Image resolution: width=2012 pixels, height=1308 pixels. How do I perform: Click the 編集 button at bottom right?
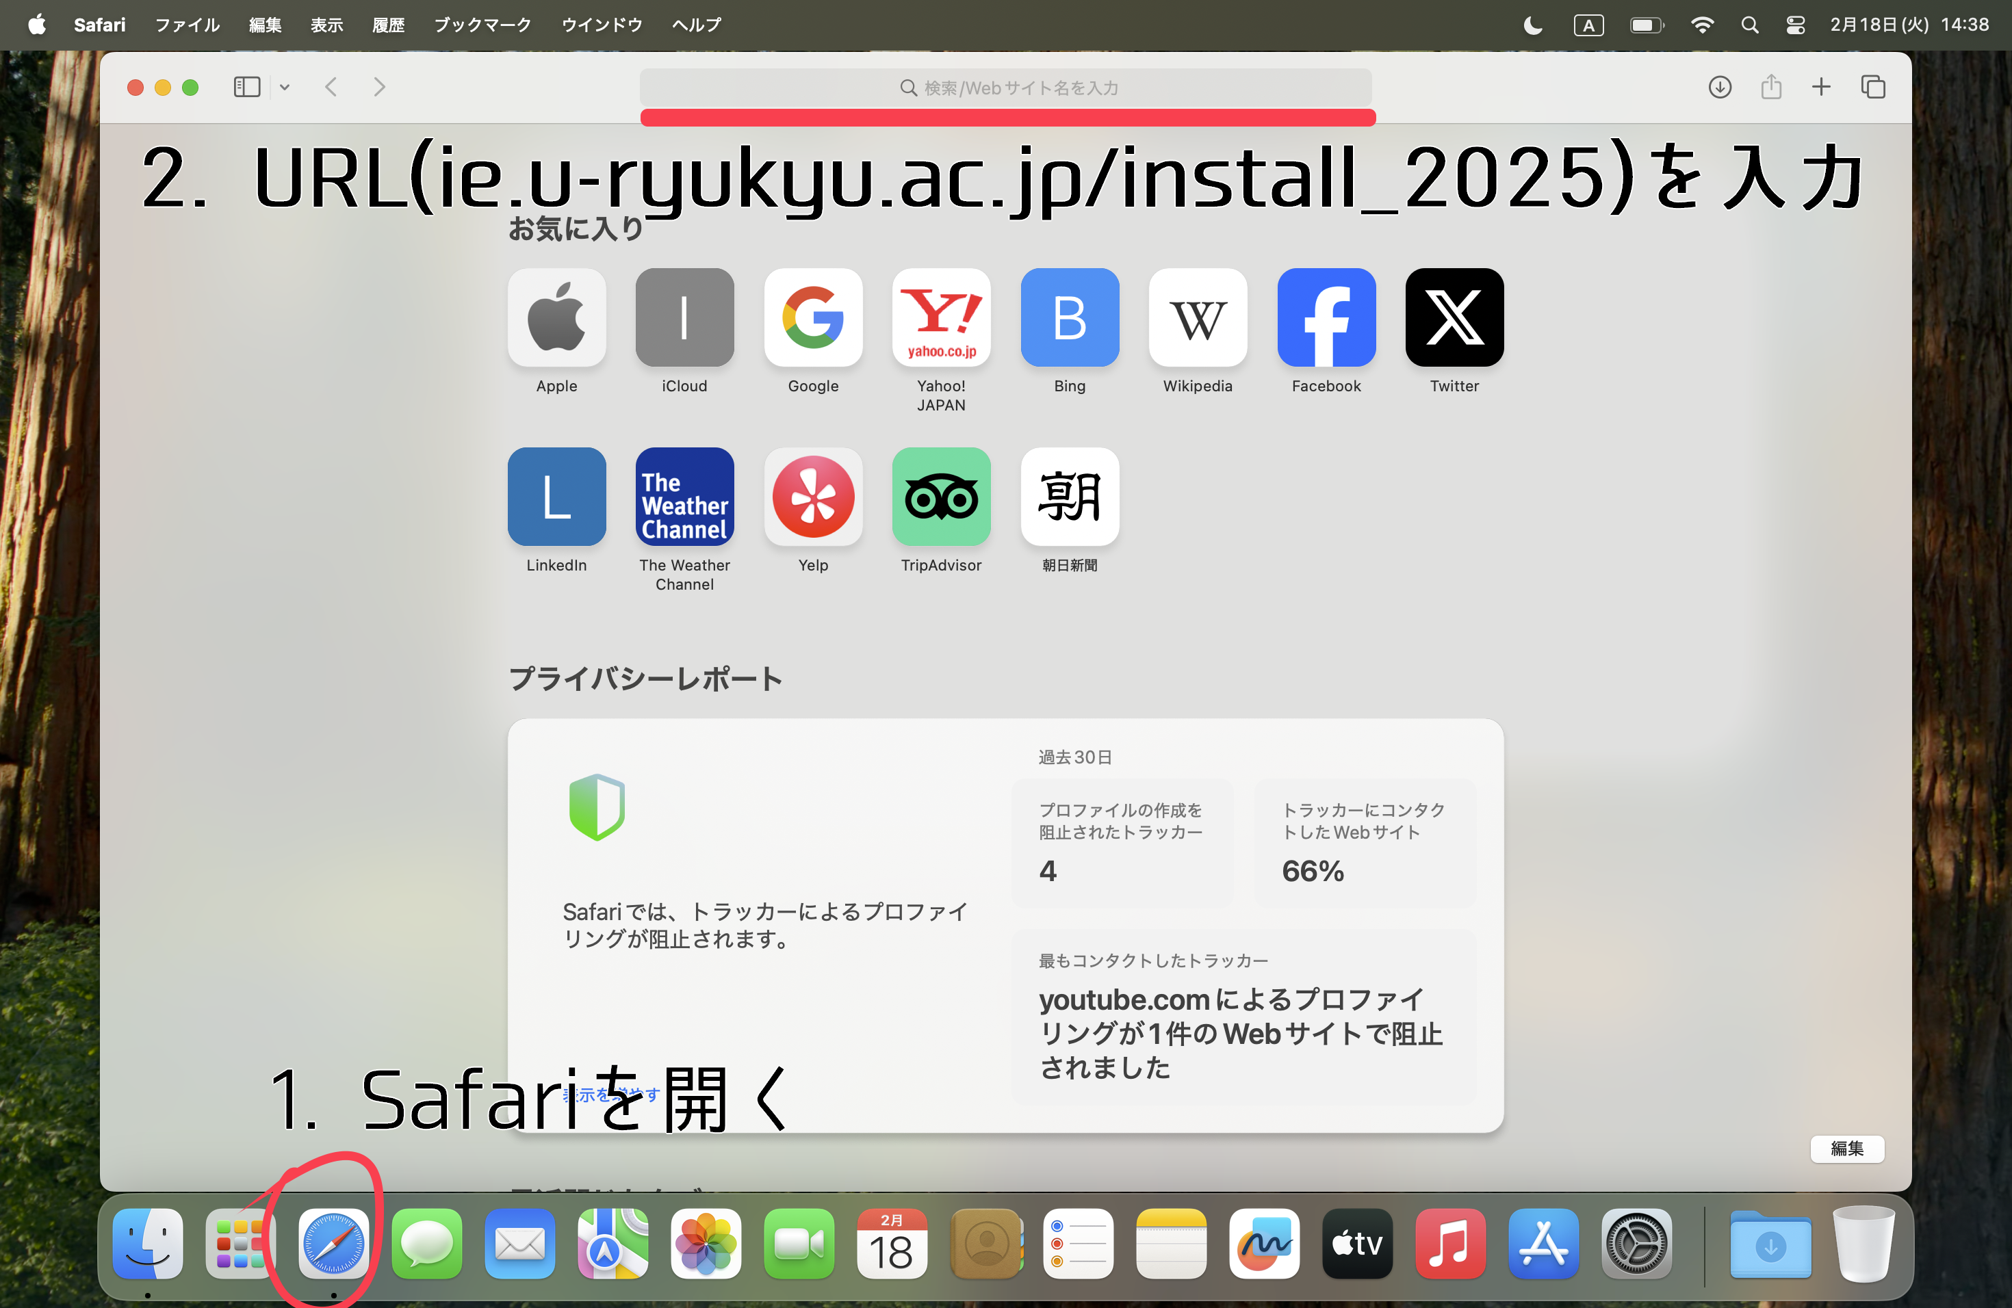pyautogui.click(x=1846, y=1149)
